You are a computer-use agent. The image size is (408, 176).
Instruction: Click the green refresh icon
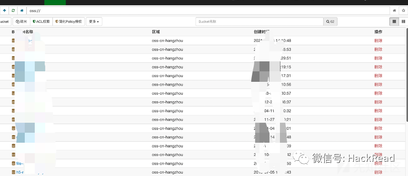[x=13, y=10]
